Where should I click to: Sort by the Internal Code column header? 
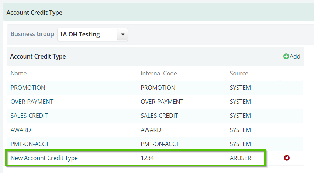(159, 73)
